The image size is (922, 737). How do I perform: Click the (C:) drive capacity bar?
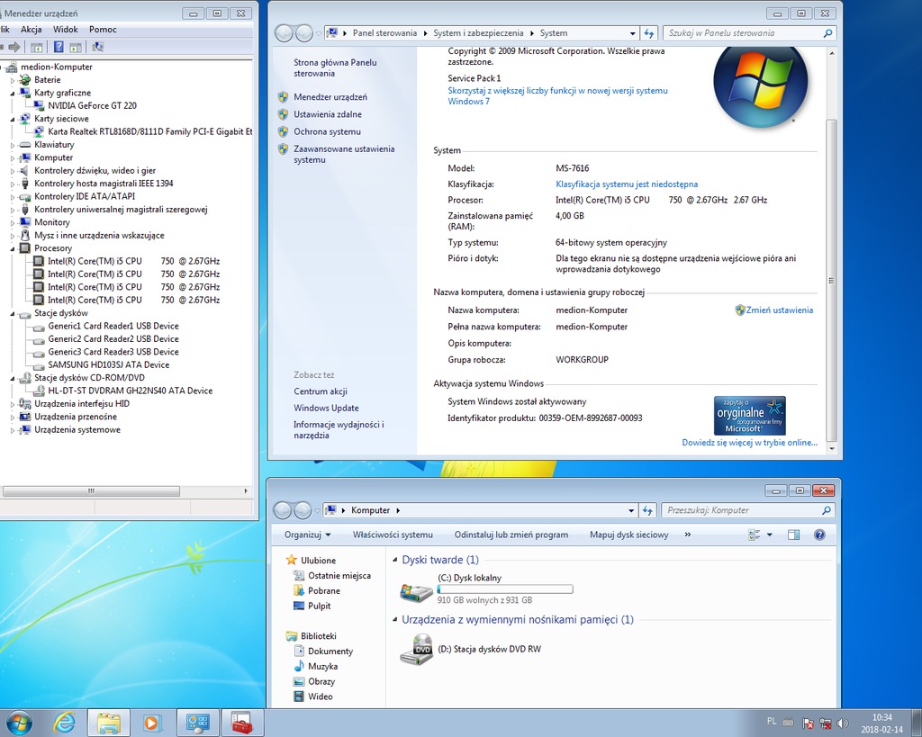[x=505, y=589]
